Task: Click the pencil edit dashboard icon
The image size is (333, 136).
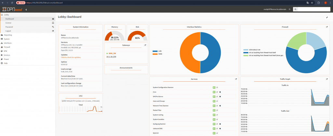Action: (327, 18)
